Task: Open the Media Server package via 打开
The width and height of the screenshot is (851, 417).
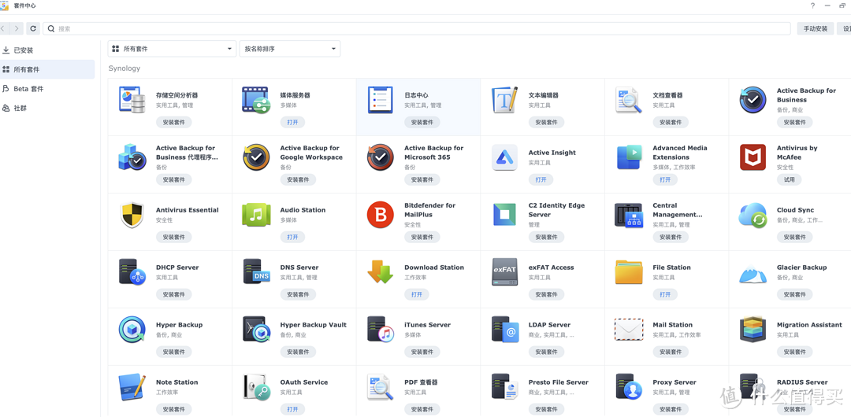Action: [x=292, y=122]
